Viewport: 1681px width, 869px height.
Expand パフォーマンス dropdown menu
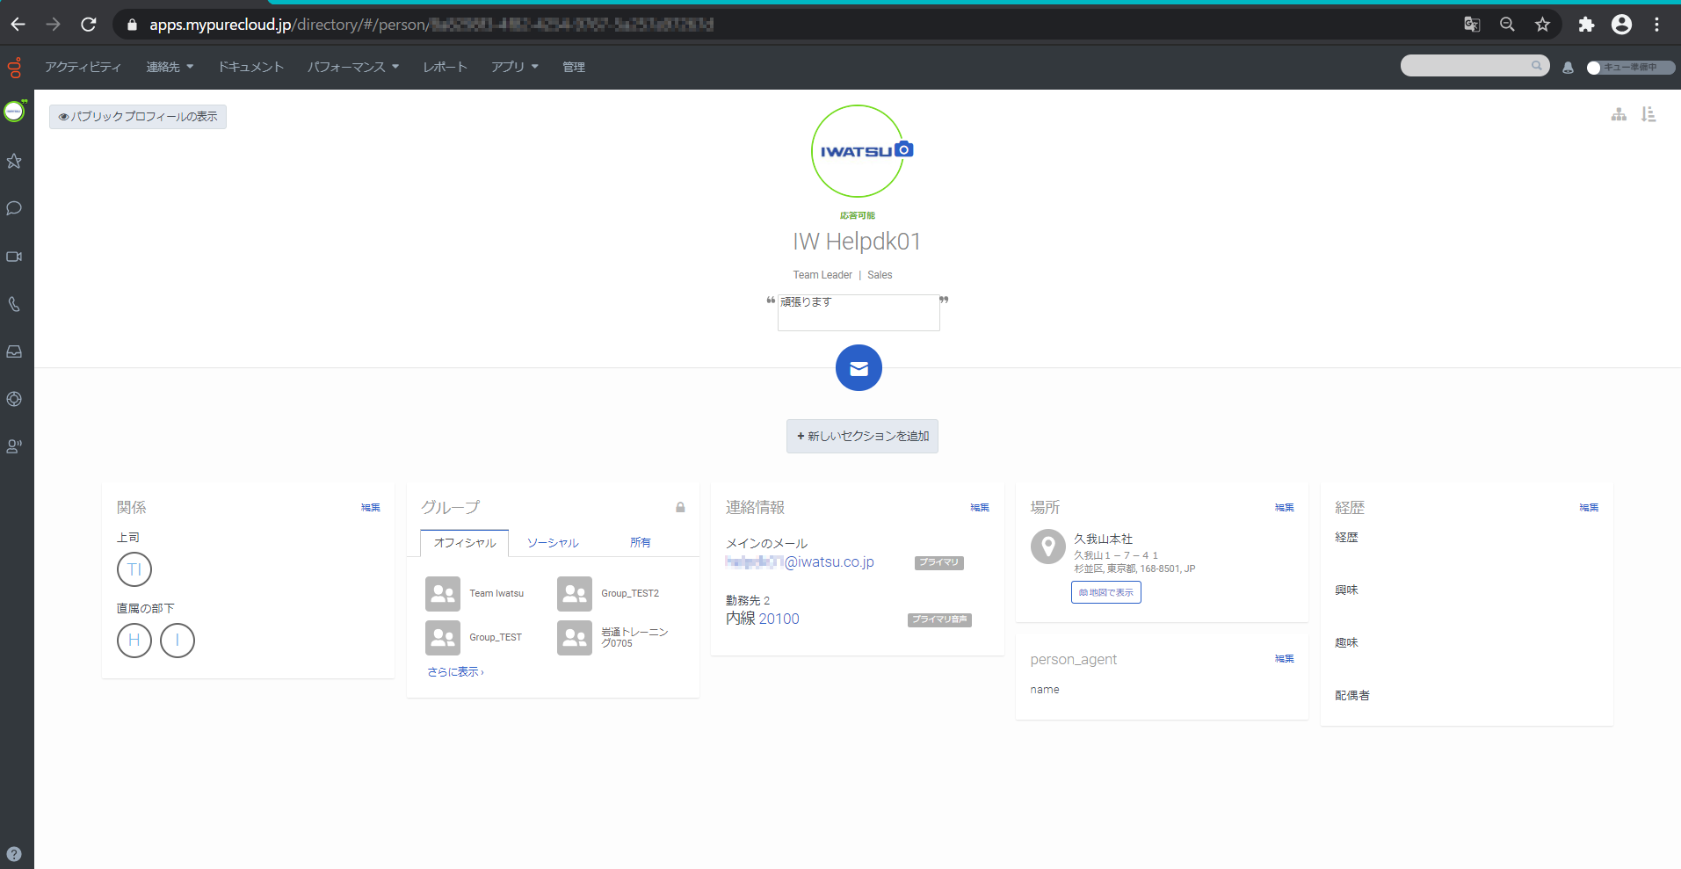(x=353, y=67)
